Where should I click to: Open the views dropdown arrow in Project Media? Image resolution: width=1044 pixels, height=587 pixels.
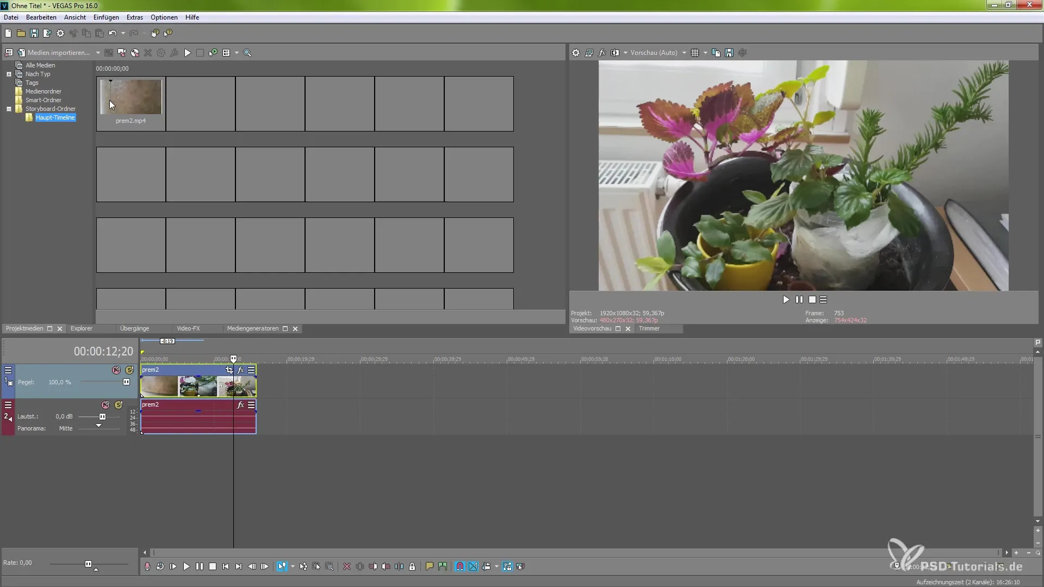point(237,53)
